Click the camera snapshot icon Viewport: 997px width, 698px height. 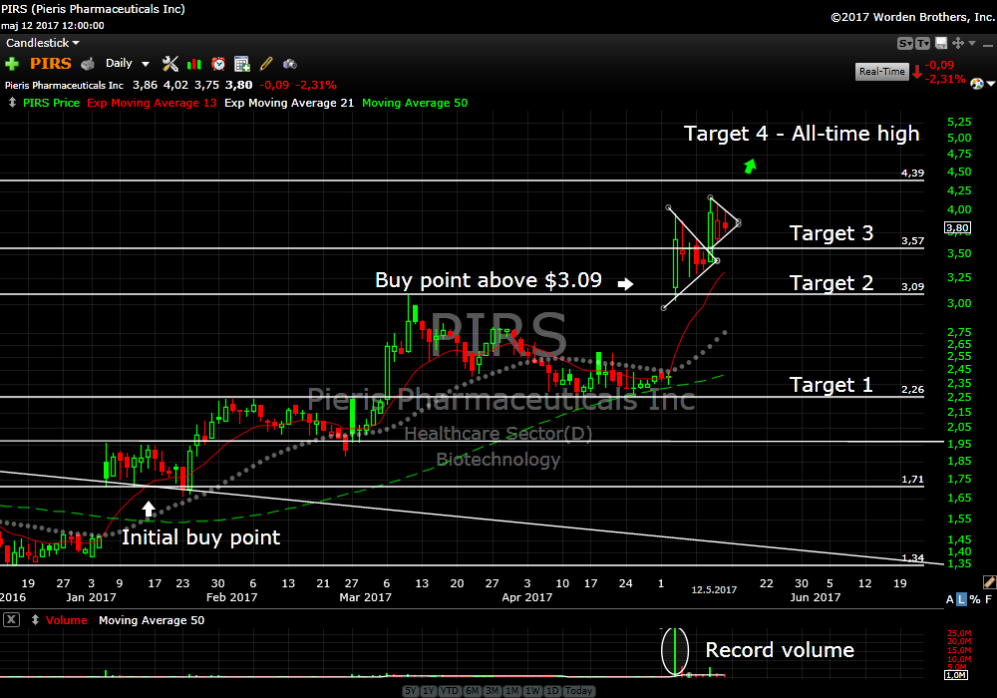click(290, 64)
